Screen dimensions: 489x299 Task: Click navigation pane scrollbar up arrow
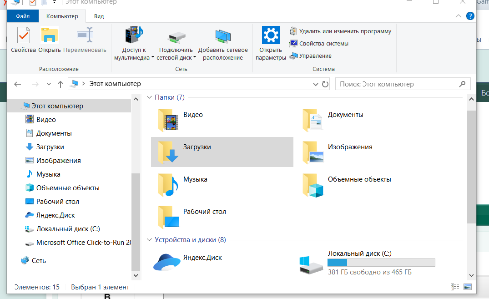(x=136, y=99)
